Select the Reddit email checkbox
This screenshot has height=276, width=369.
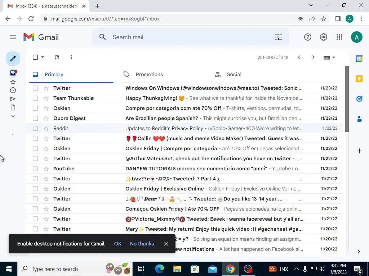[x=35, y=128]
